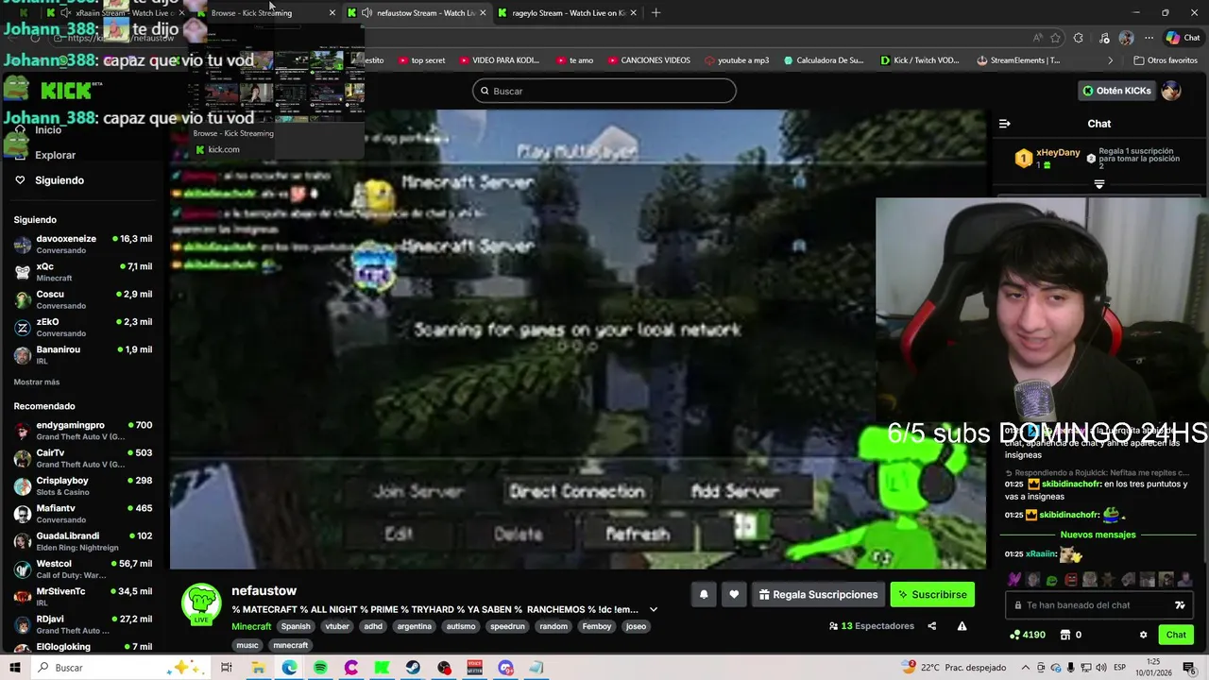This screenshot has width=1209, height=680.
Task: Add page to favorites star icon
Action: tap(1055, 38)
